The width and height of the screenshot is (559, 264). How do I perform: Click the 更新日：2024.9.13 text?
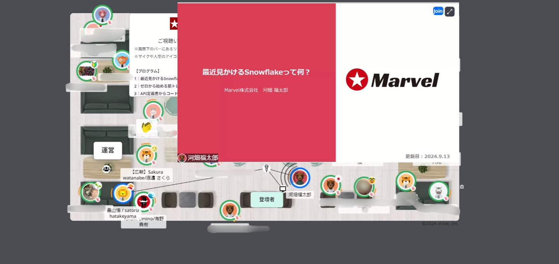pyautogui.click(x=427, y=156)
